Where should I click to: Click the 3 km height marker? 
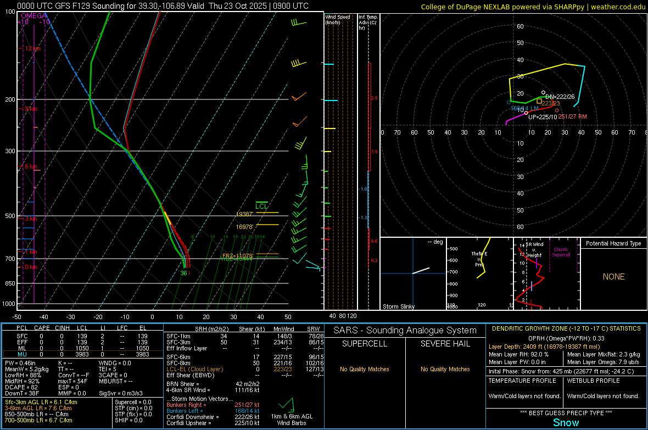coord(31,219)
